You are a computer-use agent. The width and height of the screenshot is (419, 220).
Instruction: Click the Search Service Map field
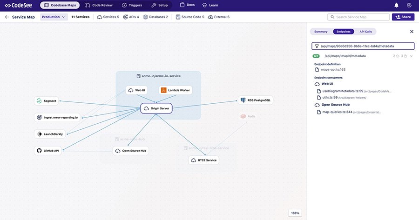pyautogui.click(x=358, y=17)
